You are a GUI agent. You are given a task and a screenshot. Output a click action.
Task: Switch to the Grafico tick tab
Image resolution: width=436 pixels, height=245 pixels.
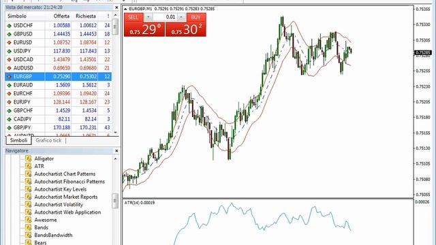click(x=48, y=140)
